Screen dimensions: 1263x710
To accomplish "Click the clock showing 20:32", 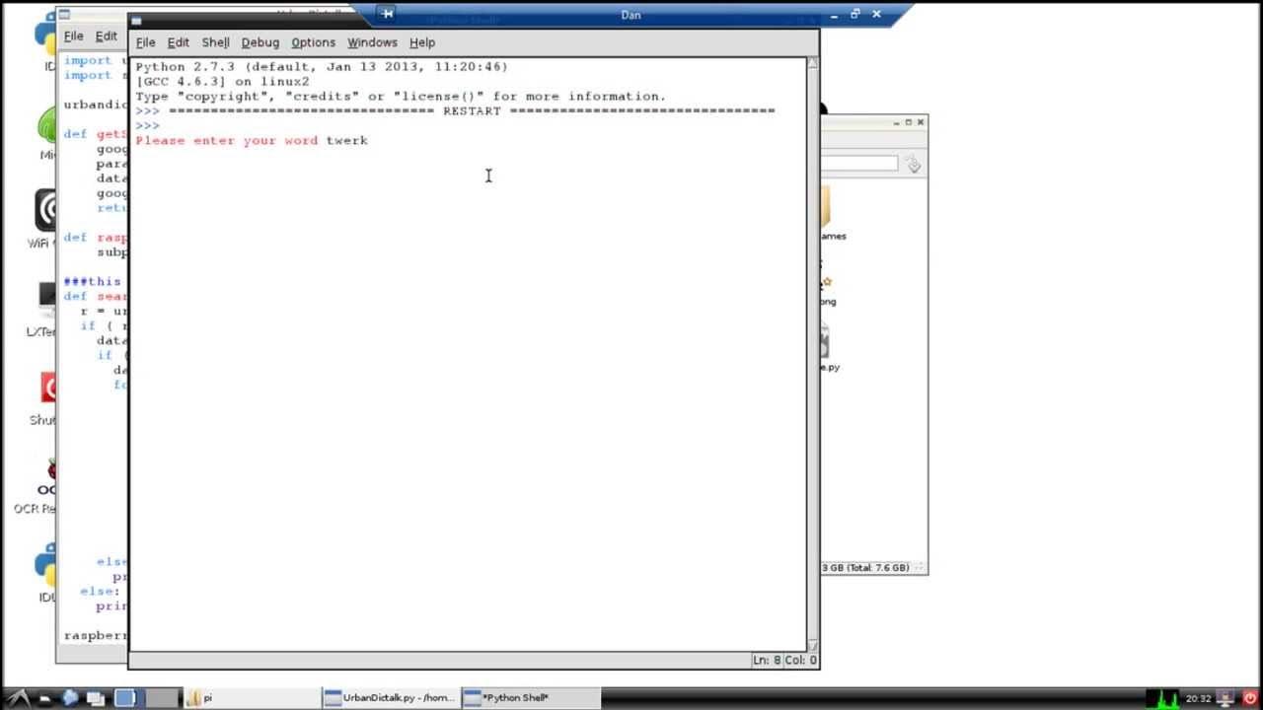I will 1198,698.
